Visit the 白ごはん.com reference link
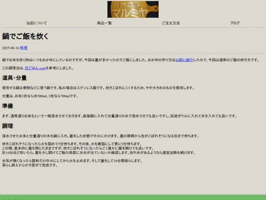Viewport: 266px width, 200px height. coord(35,68)
